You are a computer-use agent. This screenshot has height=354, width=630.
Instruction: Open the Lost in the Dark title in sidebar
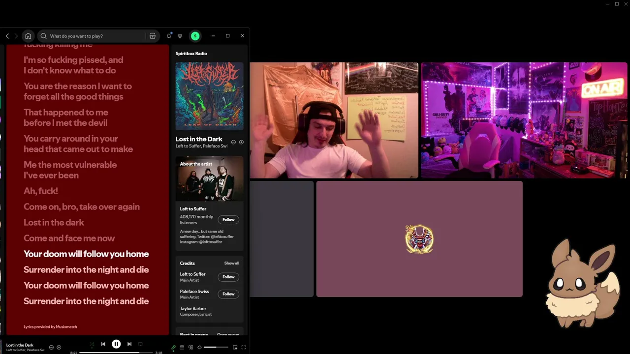coord(199,139)
